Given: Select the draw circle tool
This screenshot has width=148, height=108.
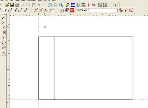Looking at the screenshot, I should click(10, 10).
